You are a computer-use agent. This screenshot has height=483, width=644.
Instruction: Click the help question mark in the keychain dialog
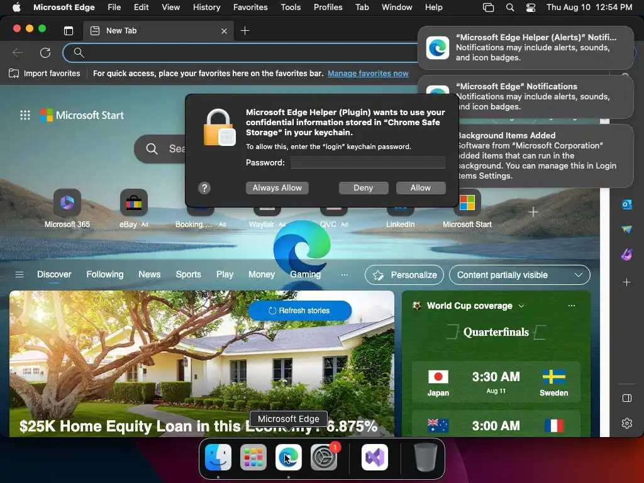click(204, 188)
